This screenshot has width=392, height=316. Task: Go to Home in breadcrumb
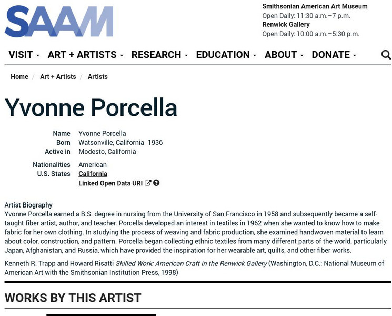coord(19,77)
